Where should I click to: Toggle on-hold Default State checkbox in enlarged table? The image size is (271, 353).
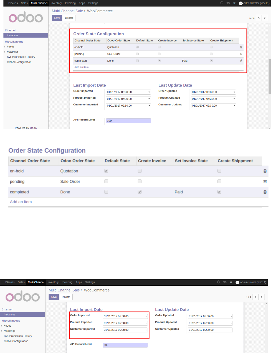tap(106, 171)
